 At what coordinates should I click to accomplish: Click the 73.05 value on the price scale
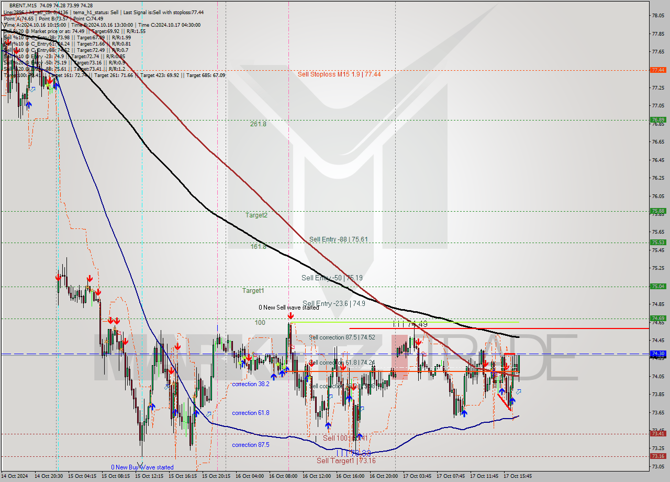[658, 466]
